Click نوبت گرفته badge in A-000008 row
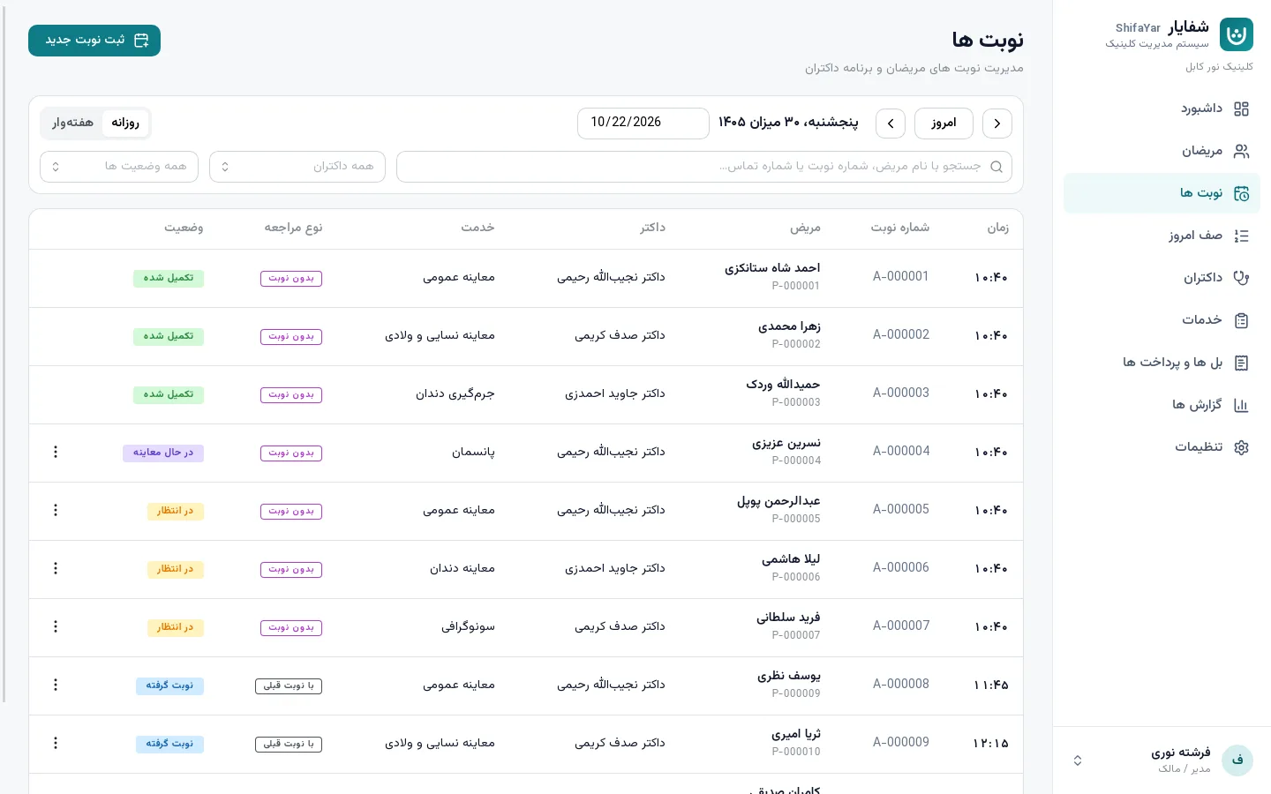The width and height of the screenshot is (1271, 794). 169,686
